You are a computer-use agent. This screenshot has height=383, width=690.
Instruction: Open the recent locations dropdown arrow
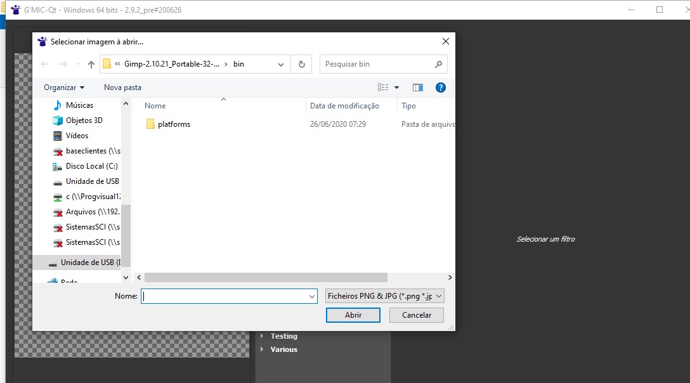tap(79, 64)
